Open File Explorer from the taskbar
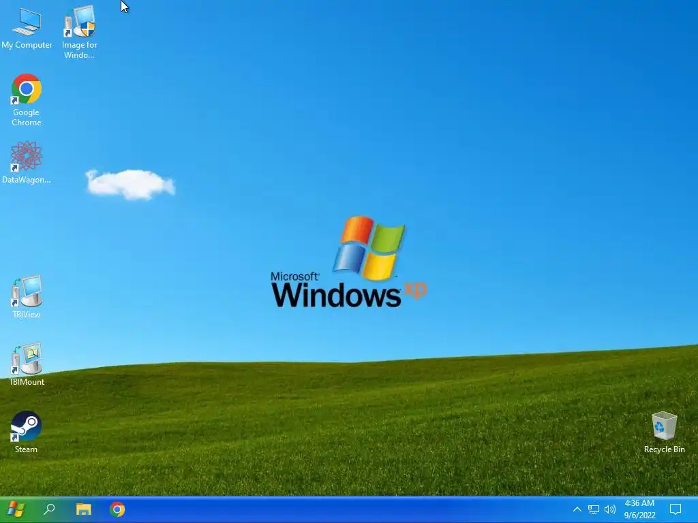 pyautogui.click(x=84, y=509)
